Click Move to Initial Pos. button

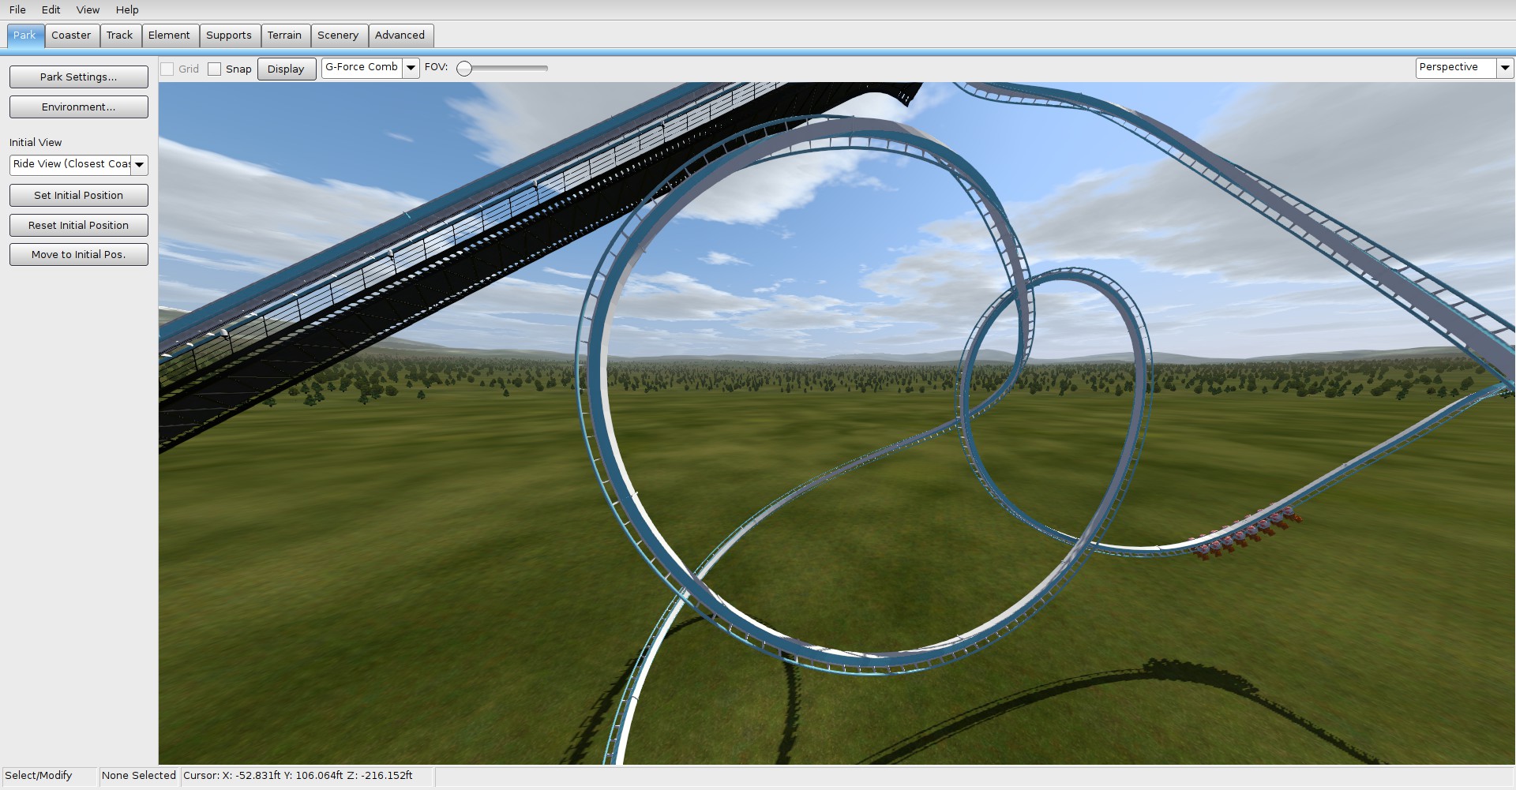pyautogui.click(x=78, y=254)
